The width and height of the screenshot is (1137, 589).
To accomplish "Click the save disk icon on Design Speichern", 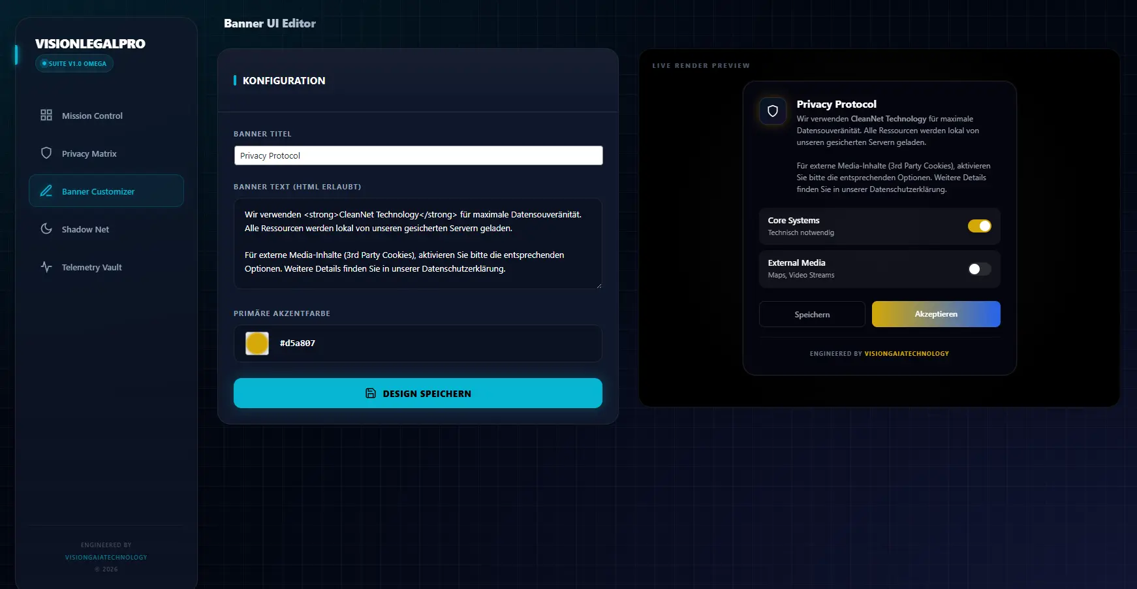I will tap(371, 393).
